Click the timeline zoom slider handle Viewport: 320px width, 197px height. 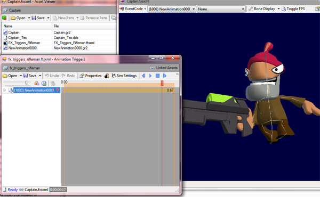click(26, 83)
